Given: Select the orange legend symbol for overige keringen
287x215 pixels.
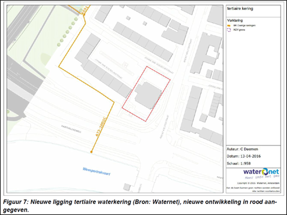Looking at the screenshot, I should 229,25.
